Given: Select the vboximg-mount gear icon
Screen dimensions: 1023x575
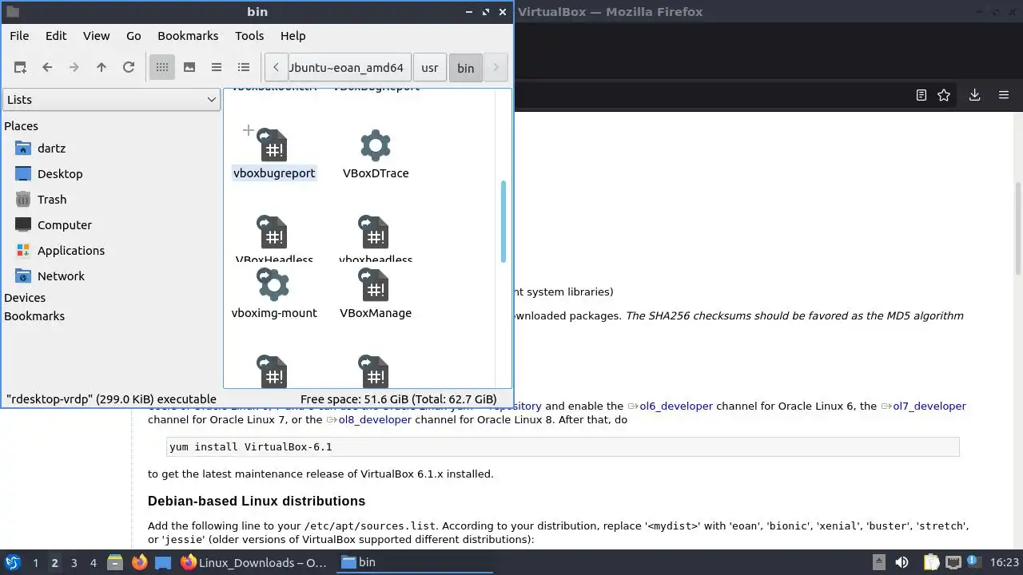Looking at the screenshot, I should point(273,284).
